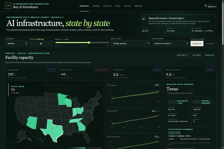Switch to the Policy tab

(118, 6)
